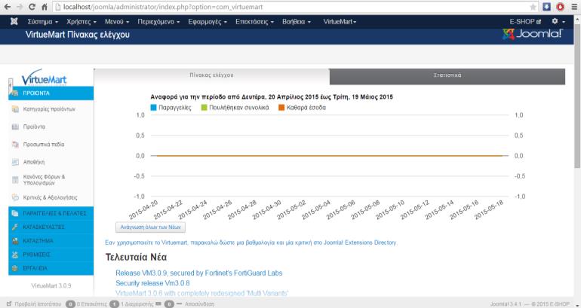Open Release VM3.0.9 FortiGuard news link

coord(199,273)
